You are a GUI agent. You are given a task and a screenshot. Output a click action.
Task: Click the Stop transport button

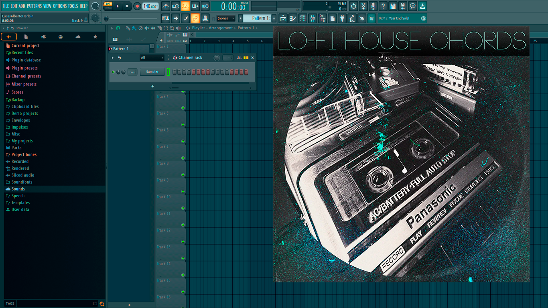[127, 6]
